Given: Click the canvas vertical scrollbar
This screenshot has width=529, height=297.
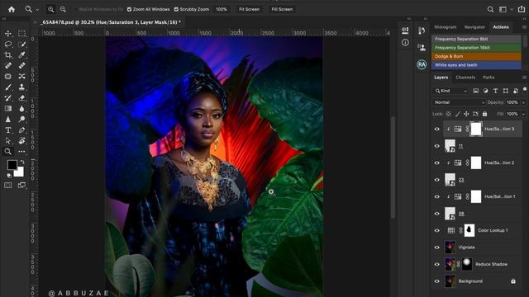Looking at the screenshot, I should tap(393, 167).
